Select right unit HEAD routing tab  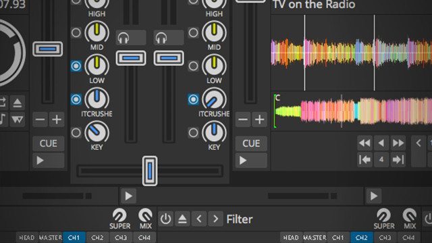(x=291, y=238)
